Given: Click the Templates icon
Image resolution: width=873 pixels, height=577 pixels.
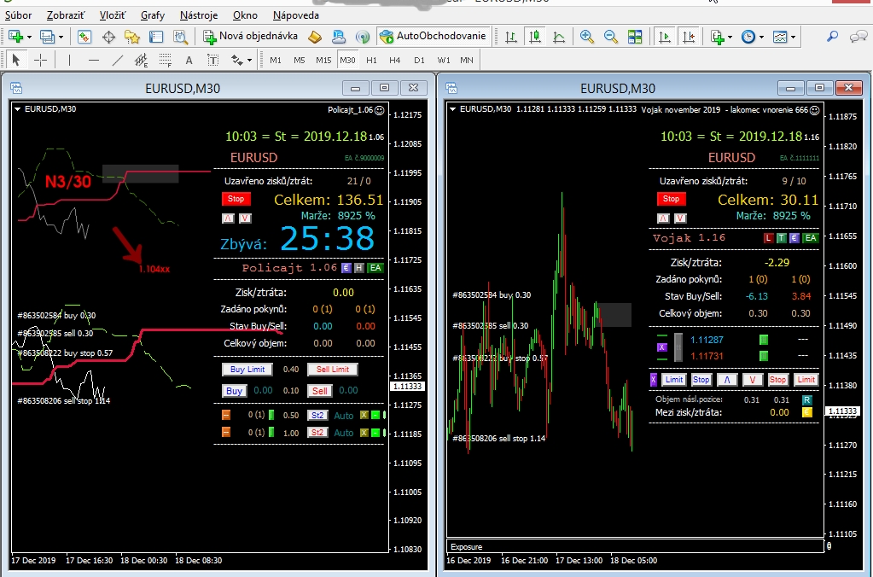Looking at the screenshot, I should coord(780,37).
